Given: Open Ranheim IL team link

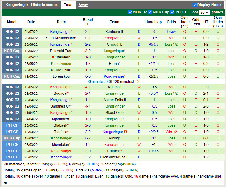Looking at the screenshot, I should pos(114,32).
